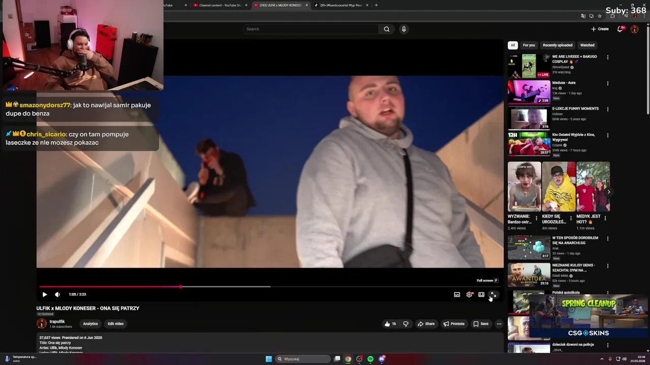This screenshot has width=650, height=365.
Task: Toggle subtitles/closed captions icon in player
Action: click(x=457, y=295)
